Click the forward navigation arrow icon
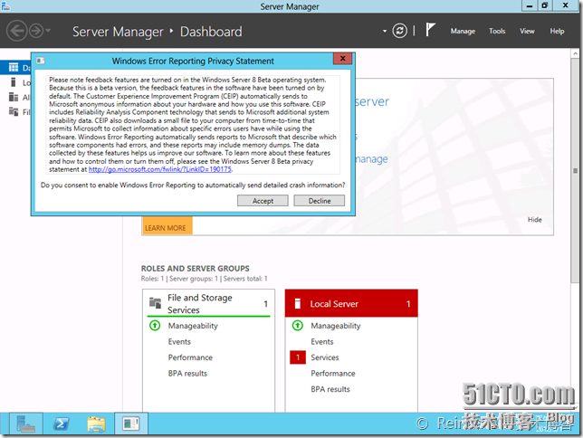 tap(36, 31)
